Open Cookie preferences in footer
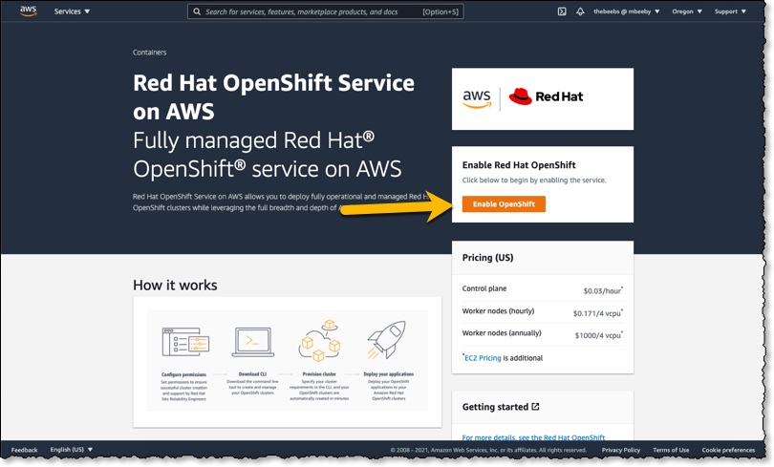The height and width of the screenshot is (467, 774). (728, 450)
